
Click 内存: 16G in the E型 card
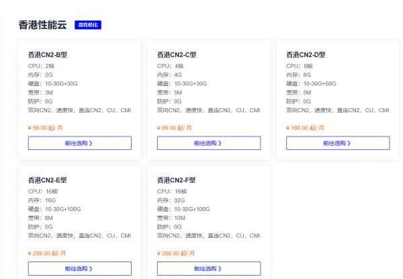click(42, 200)
